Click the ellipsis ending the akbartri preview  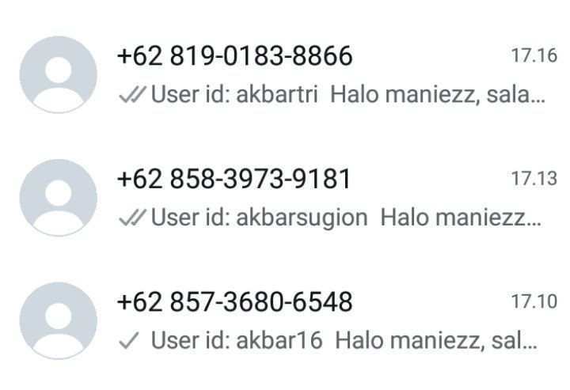539,101
